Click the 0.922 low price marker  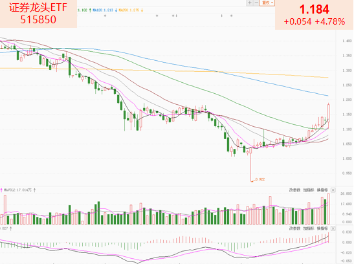(260, 179)
